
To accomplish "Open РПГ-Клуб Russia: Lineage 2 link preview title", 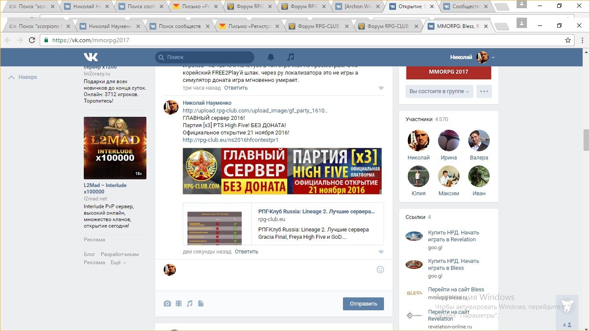I will [x=317, y=212].
